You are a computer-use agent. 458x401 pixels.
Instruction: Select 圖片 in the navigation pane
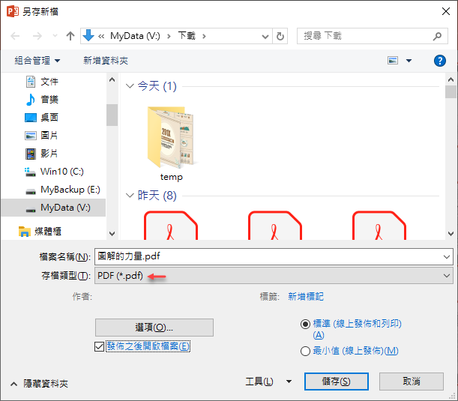click(x=49, y=136)
